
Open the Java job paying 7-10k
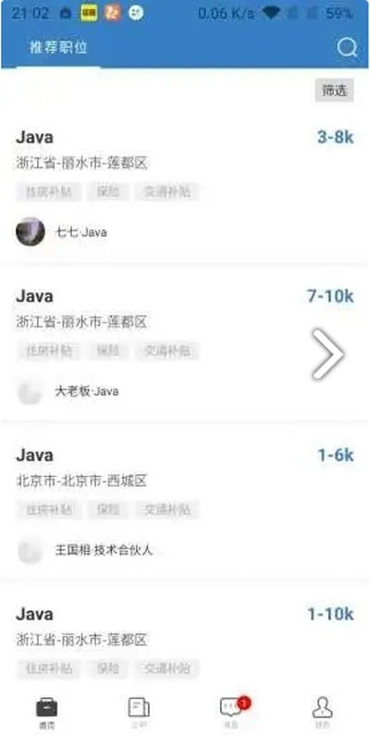coord(185,344)
